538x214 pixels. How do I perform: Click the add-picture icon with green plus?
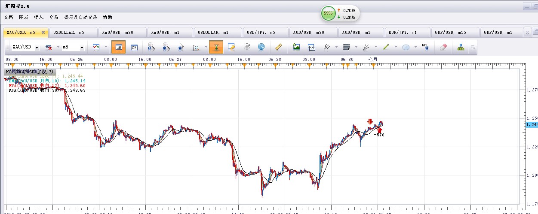296,47
